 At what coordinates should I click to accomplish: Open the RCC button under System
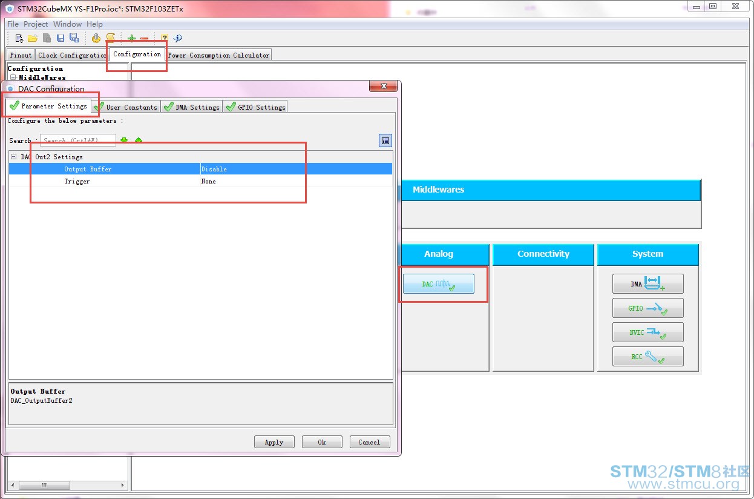tap(647, 356)
